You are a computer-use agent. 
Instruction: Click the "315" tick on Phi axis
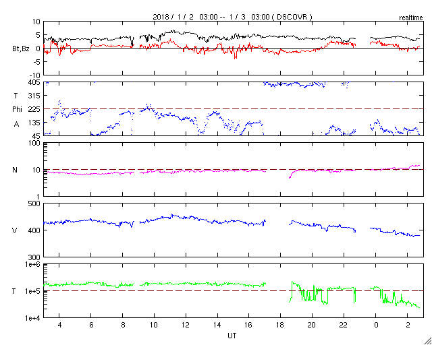click(x=34, y=96)
